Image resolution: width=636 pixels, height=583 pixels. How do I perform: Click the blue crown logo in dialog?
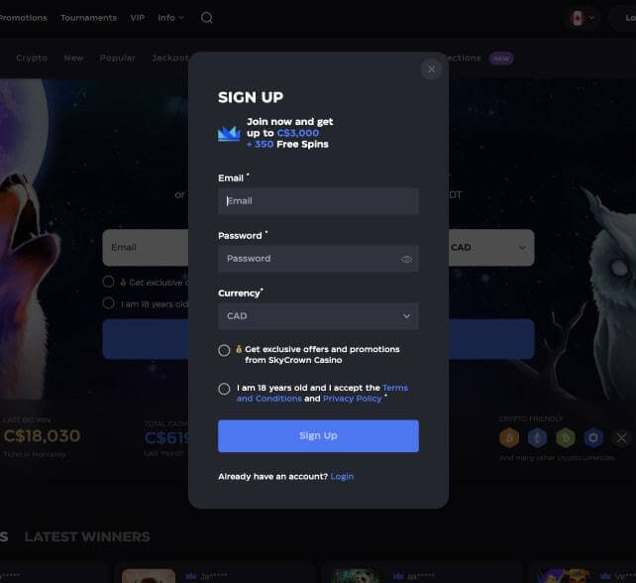pyautogui.click(x=229, y=134)
